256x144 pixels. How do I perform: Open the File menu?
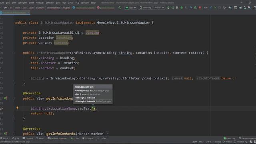coord(2,3)
